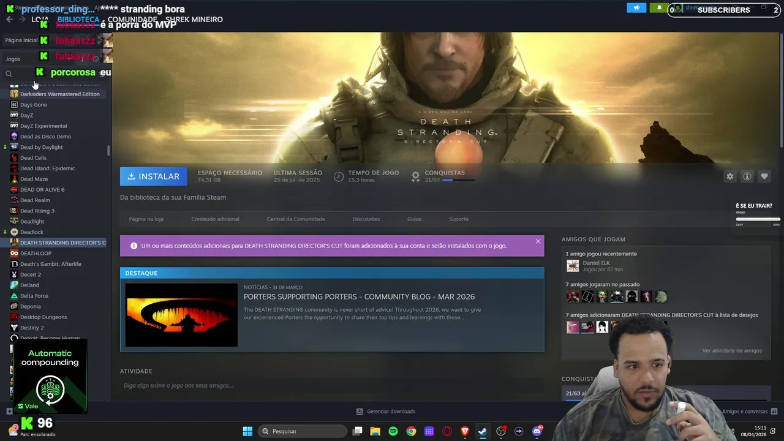Click the Gerenciar downloads icon
The width and height of the screenshot is (784, 441).
click(360, 412)
